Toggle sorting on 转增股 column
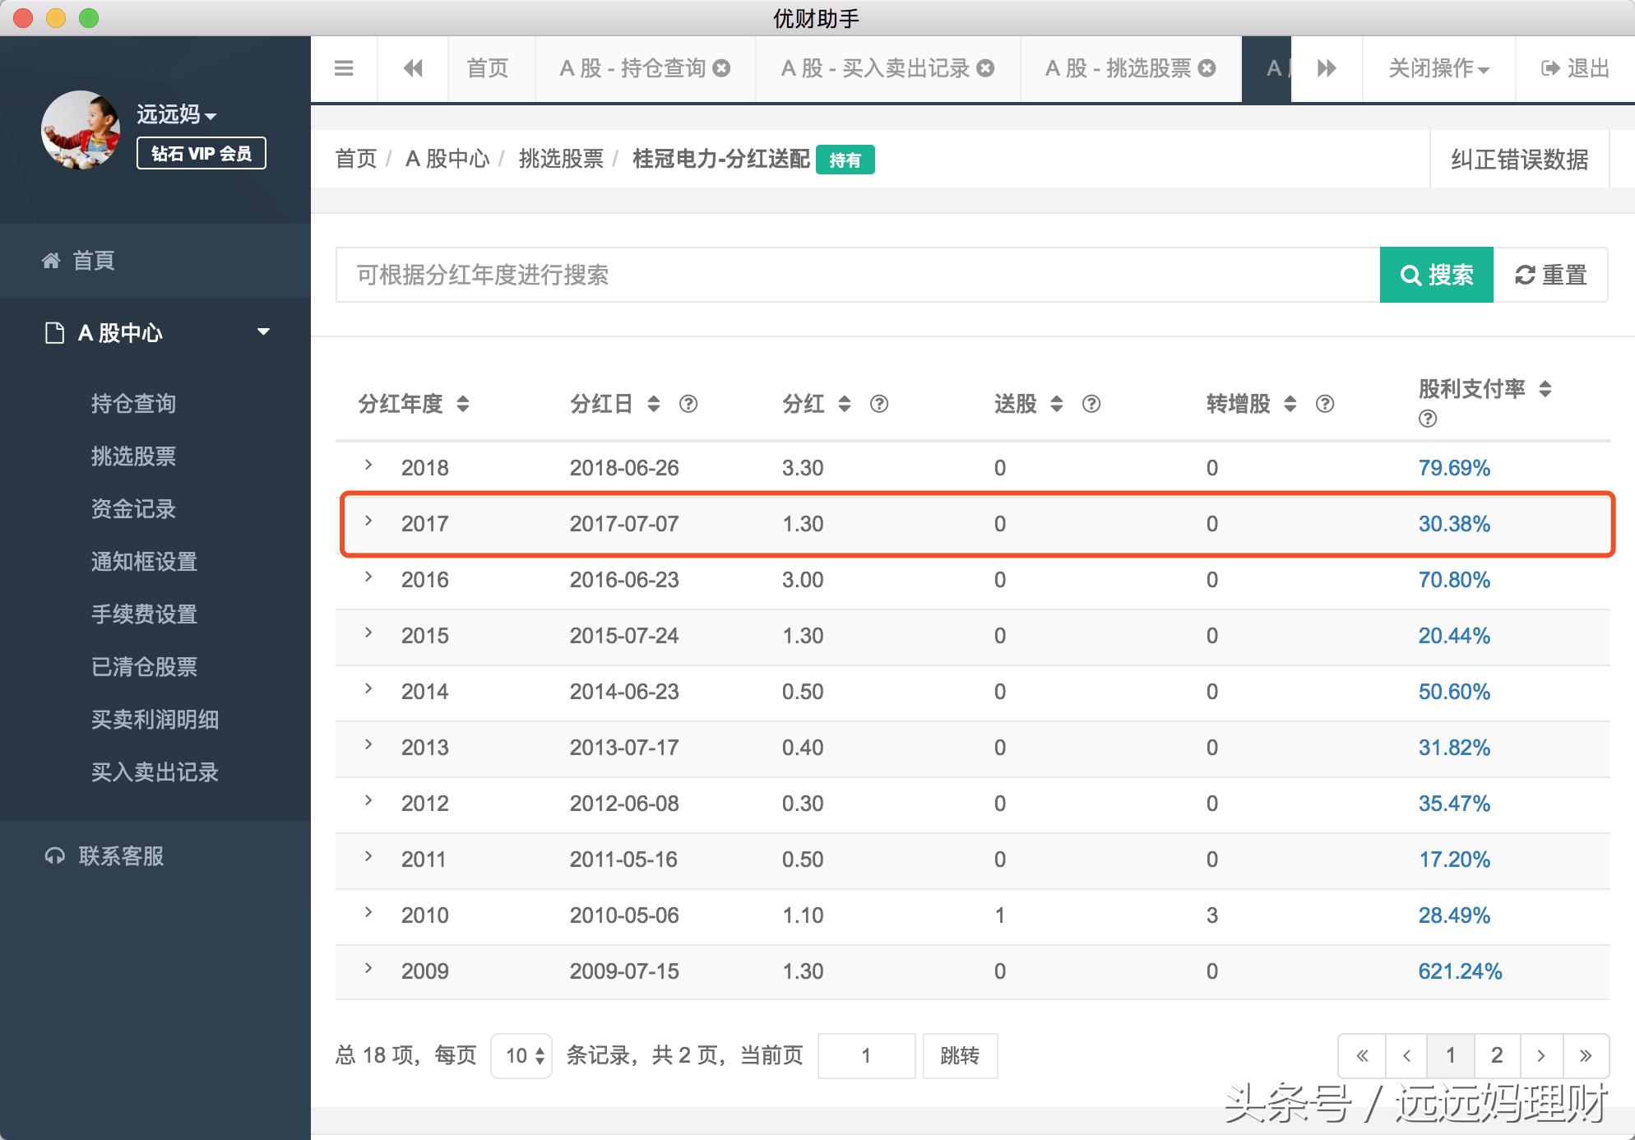The height and width of the screenshot is (1140, 1635). point(1291,404)
